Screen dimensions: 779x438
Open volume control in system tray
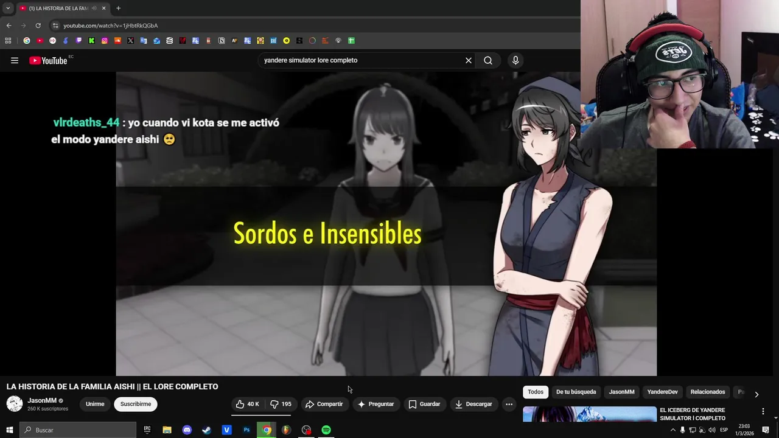(x=712, y=430)
